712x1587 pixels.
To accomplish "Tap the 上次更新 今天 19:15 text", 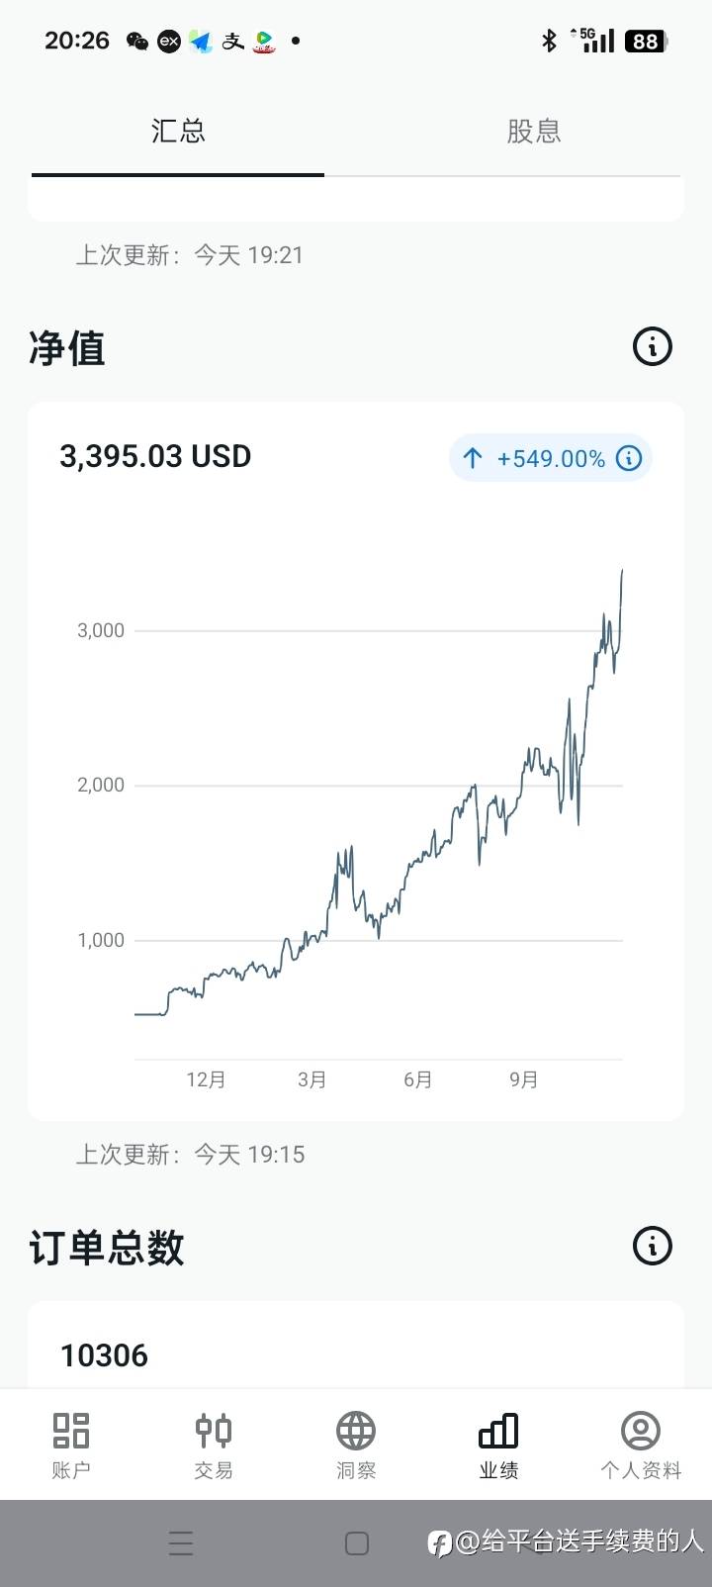I will [191, 1155].
